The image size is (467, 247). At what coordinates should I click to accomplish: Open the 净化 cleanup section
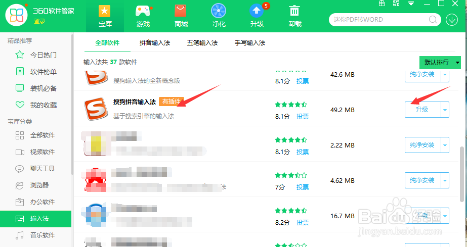tap(219, 16)
